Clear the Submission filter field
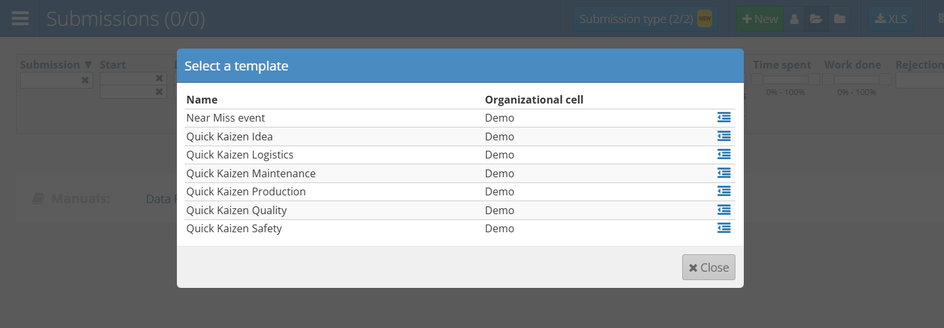The height and width of the screenshot is (328, 944). point(85,80)
